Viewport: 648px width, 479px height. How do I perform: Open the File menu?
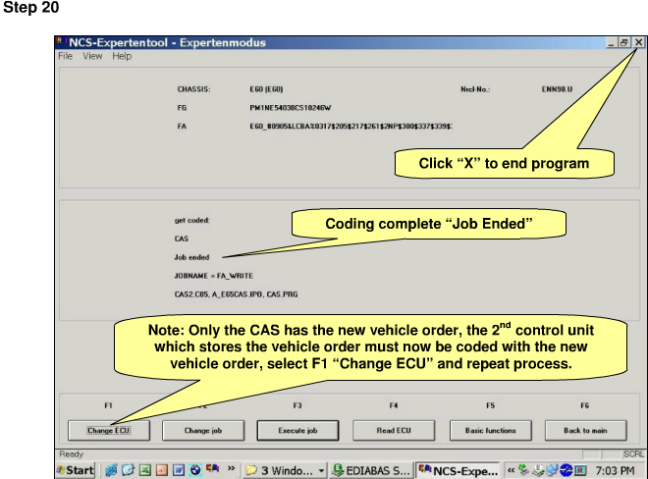click(66, 56)
